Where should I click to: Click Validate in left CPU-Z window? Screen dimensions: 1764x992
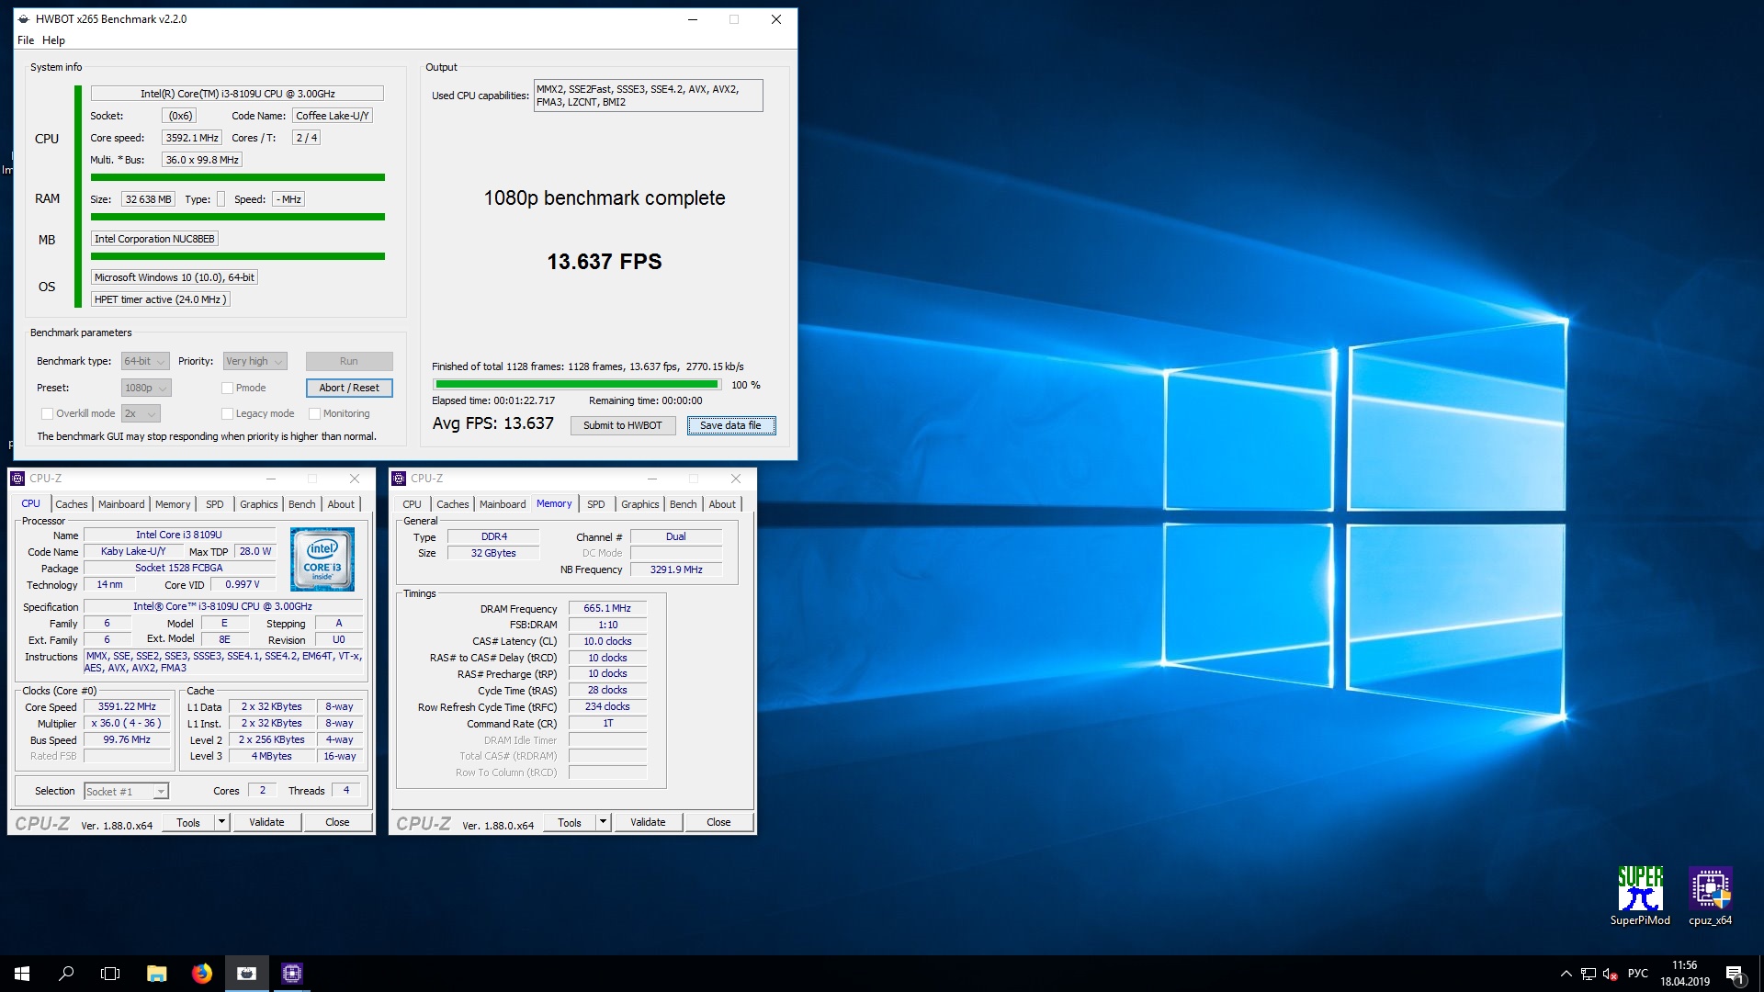tap(266, 822)
